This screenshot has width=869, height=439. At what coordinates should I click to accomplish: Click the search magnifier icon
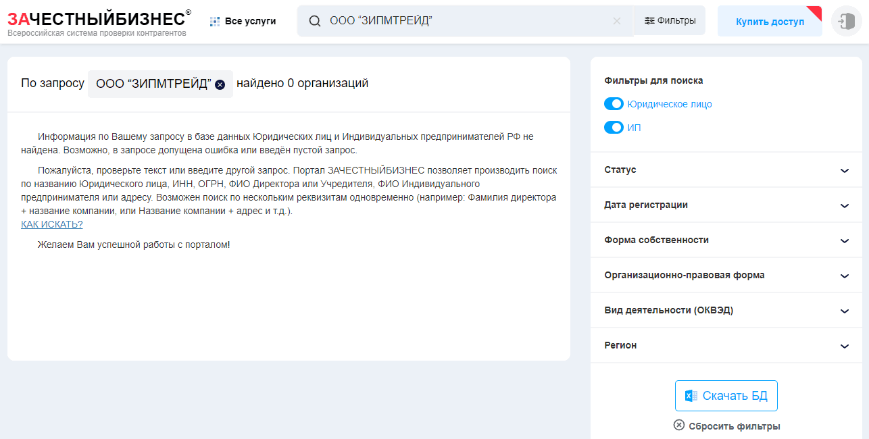(314, 21)
